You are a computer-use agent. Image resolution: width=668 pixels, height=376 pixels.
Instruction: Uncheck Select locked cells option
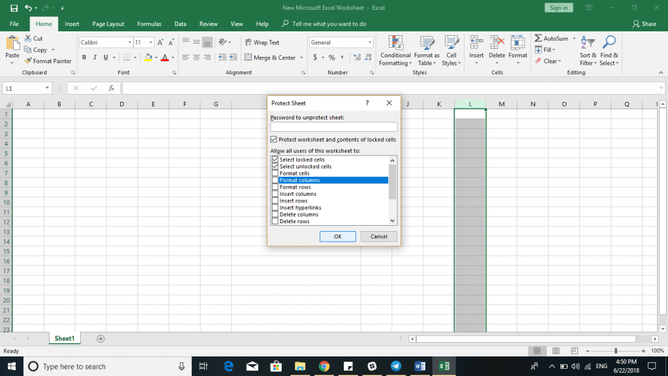(274, 159)
